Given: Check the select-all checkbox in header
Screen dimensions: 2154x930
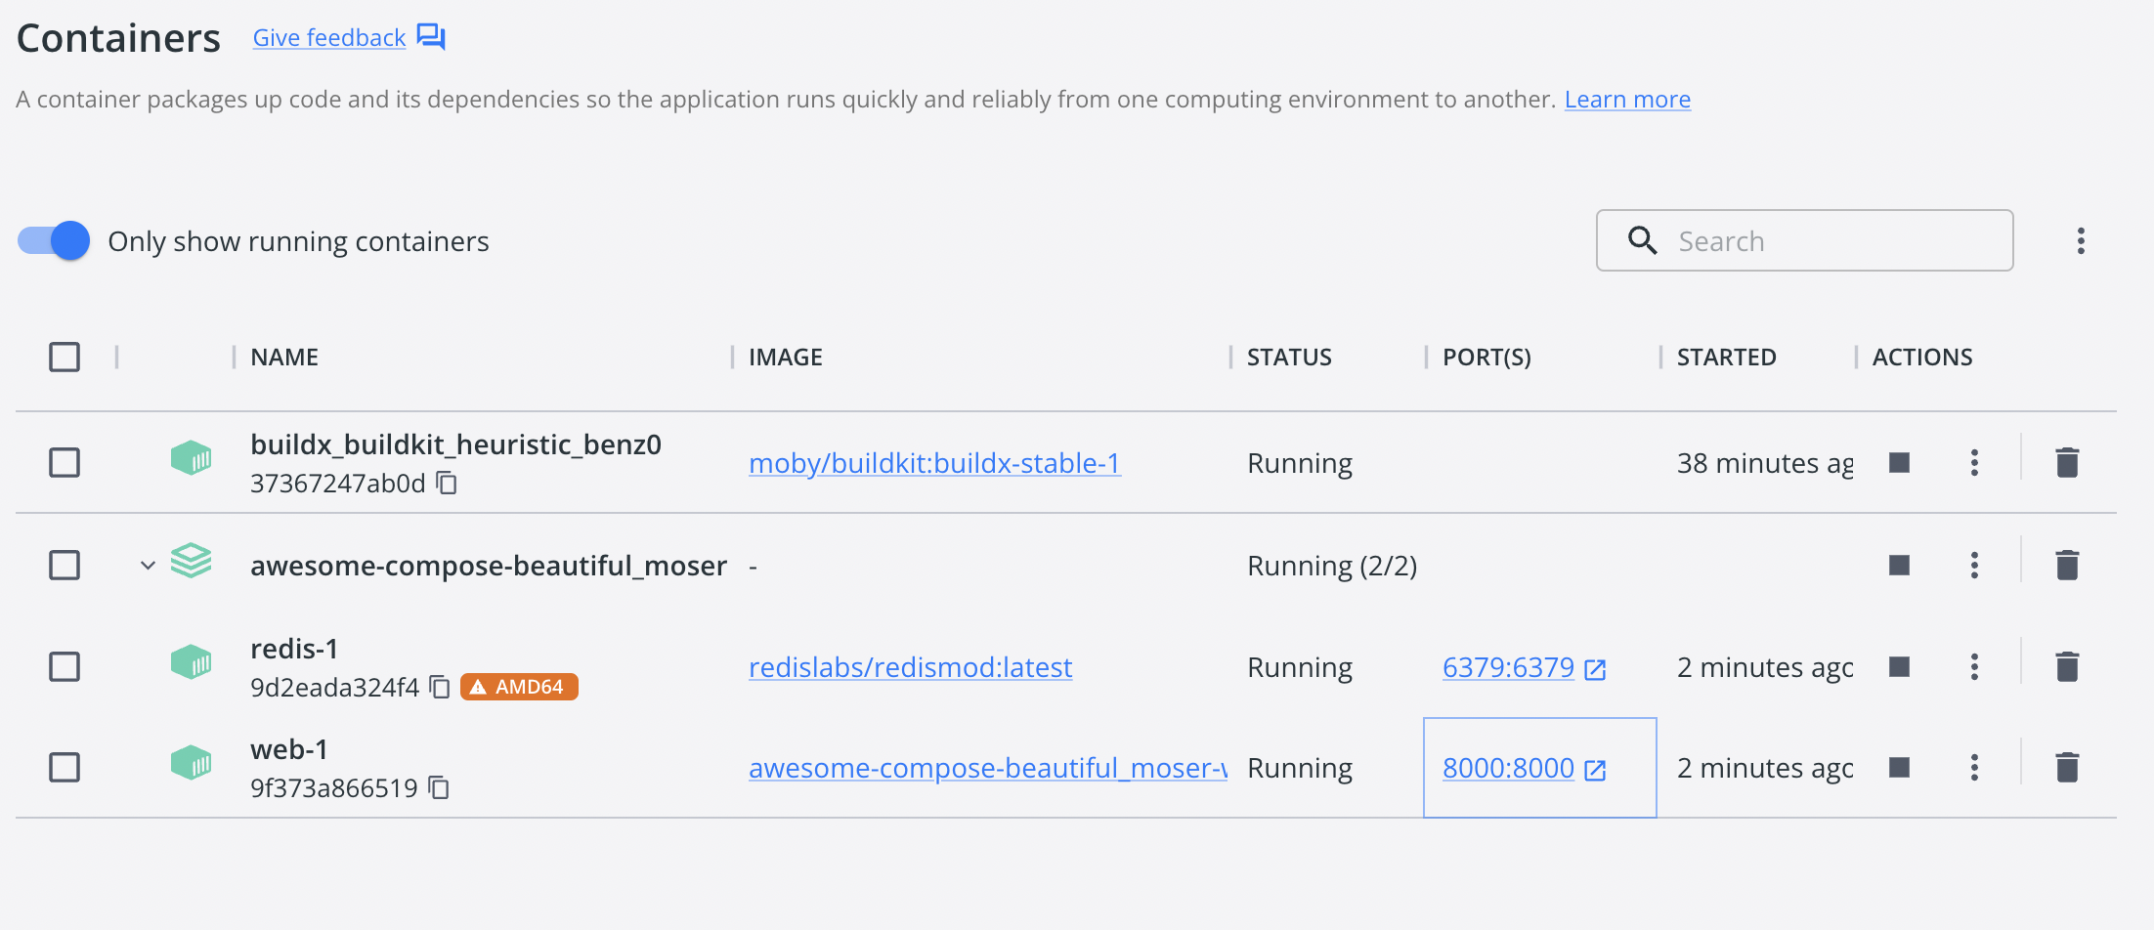Looking at the screenshot, I should pyautogui.click(x=65, y=357).
